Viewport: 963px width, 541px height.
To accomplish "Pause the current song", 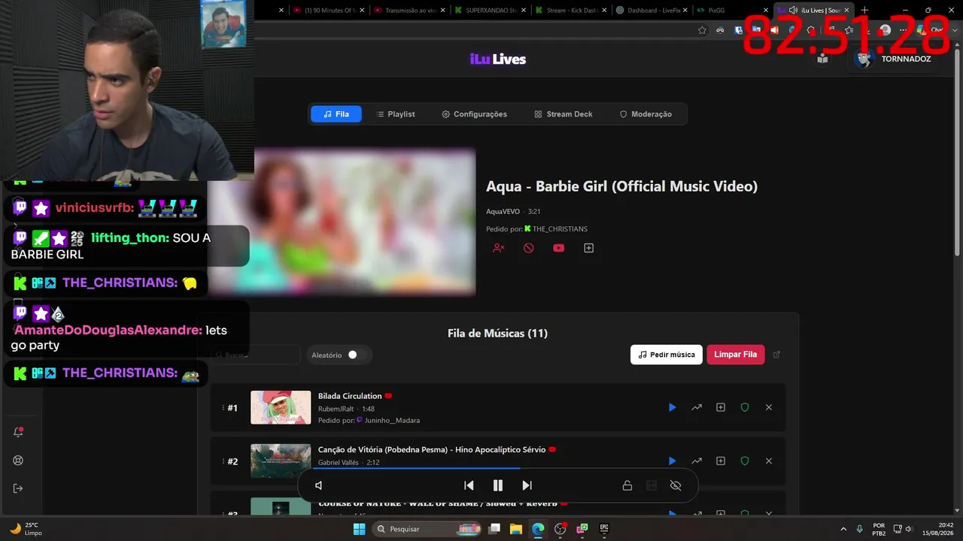I will 497,485.
